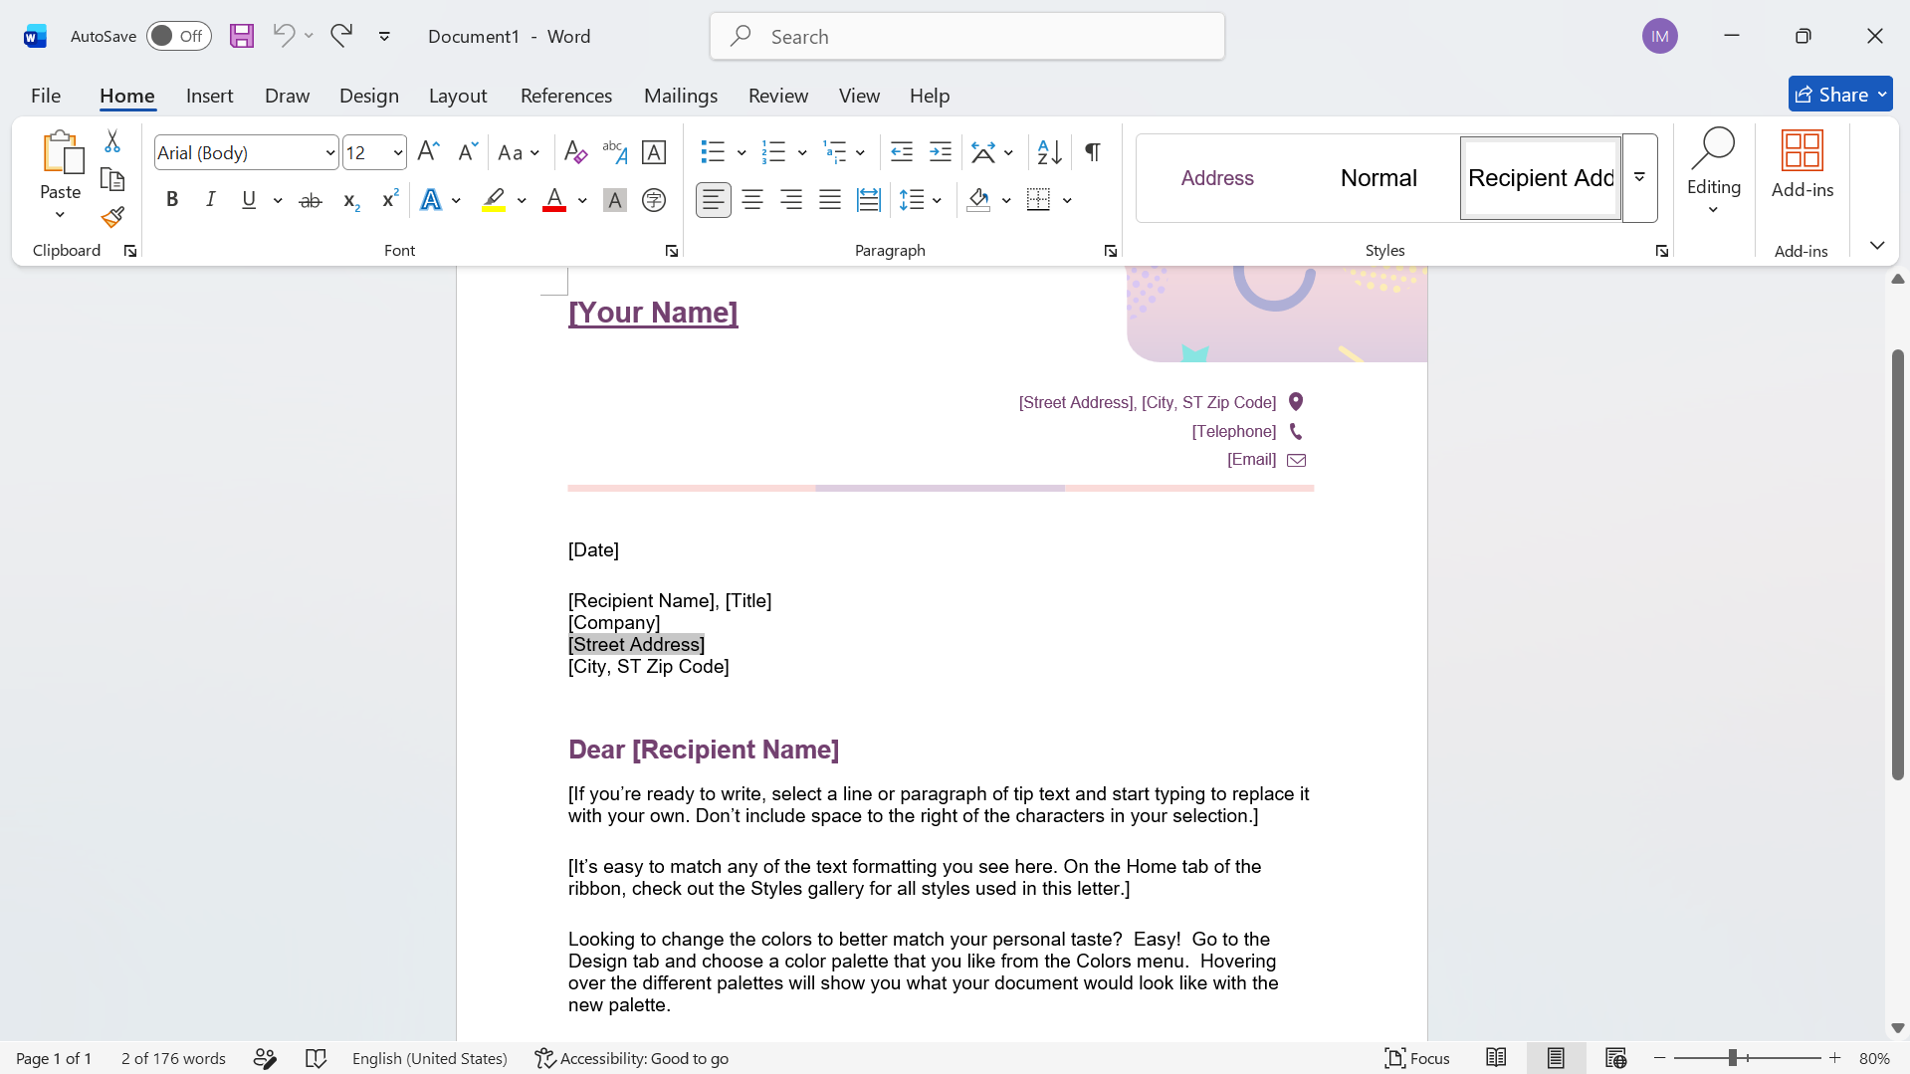1910x1074 pixels.
Task: Click zoom in plus icon
Action: tap(1835, 1058)
